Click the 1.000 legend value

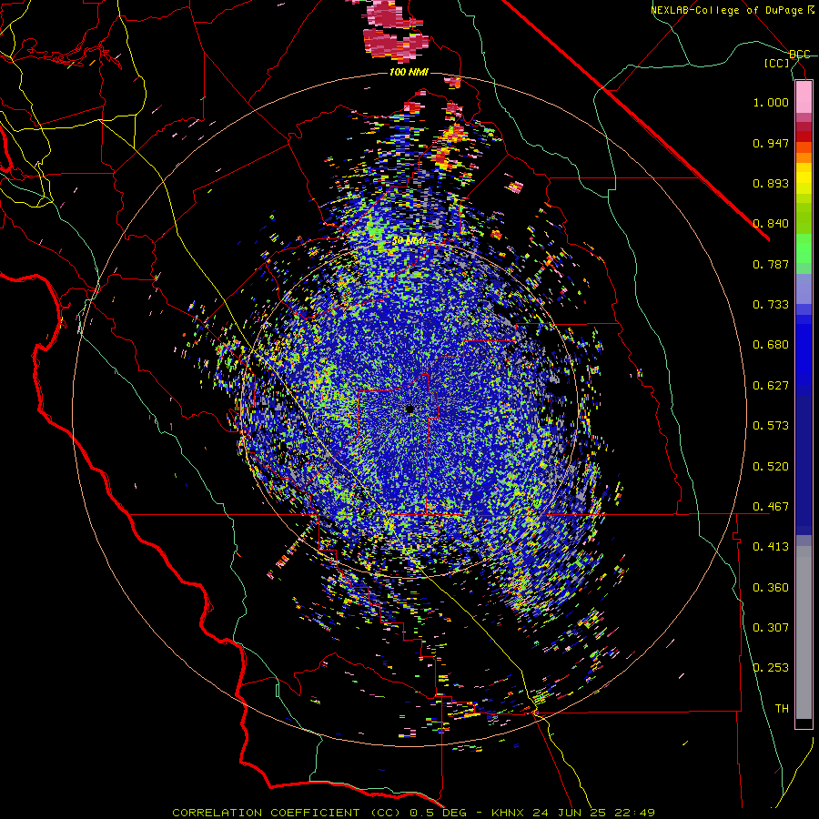(771, 102)
